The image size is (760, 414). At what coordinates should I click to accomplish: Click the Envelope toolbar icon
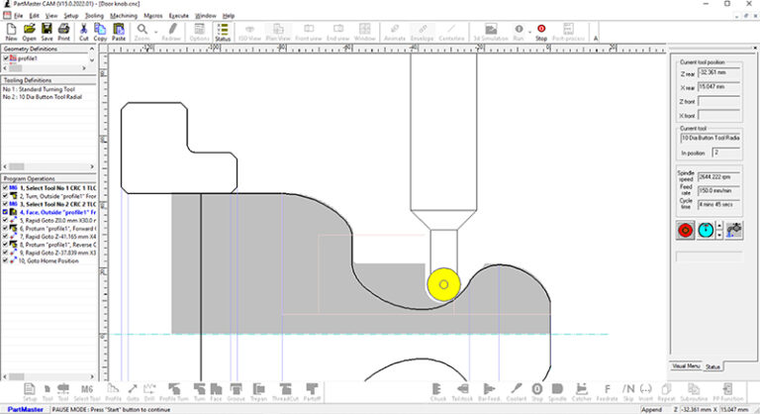tap(423, 32)
